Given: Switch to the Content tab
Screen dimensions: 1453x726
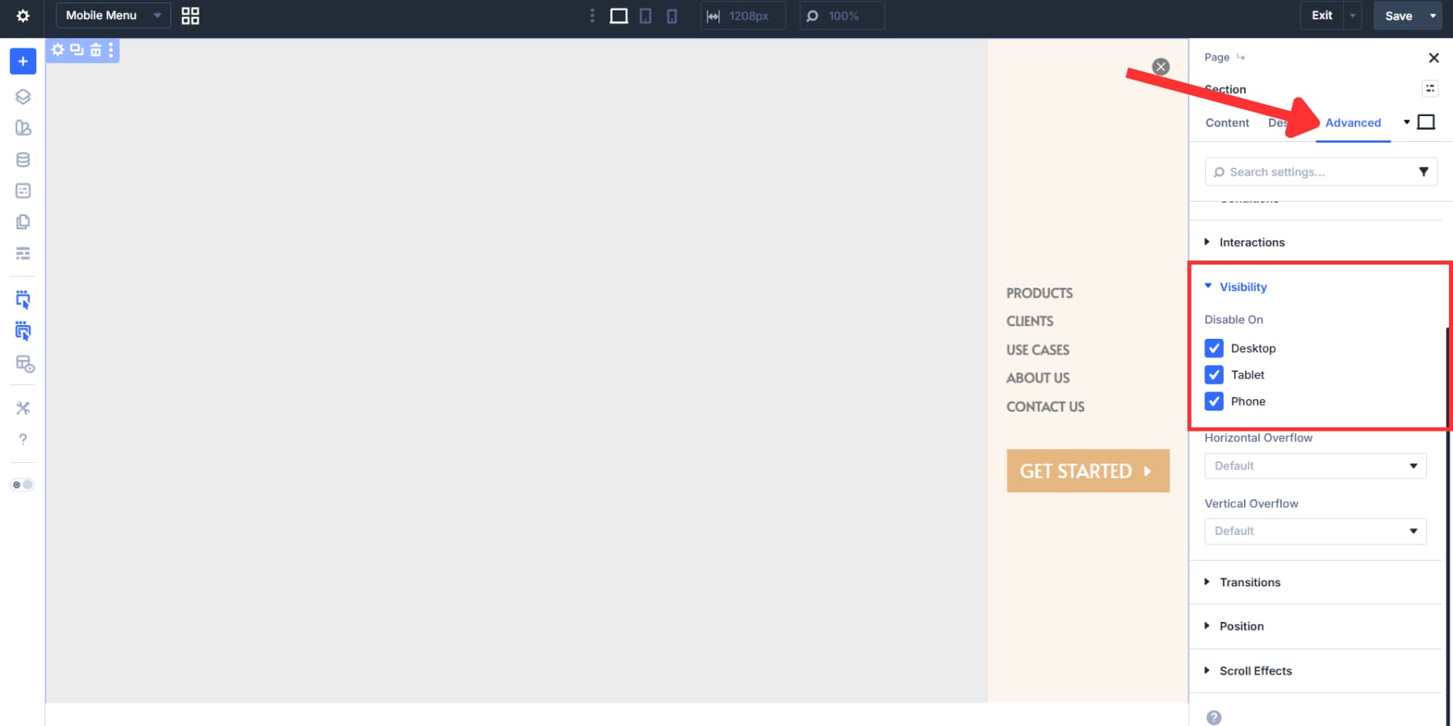Looking at the screenshot, I should (x=1226, y=123).
